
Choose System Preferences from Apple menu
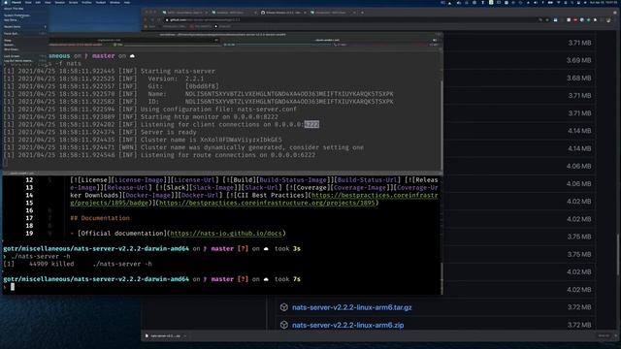pos(17,16)
